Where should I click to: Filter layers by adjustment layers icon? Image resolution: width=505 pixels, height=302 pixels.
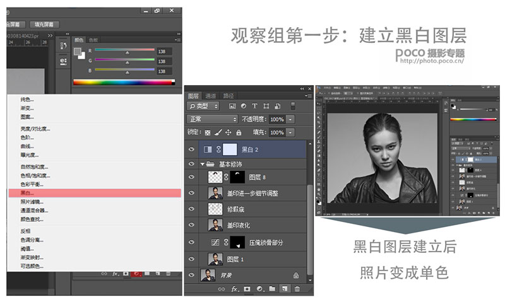(244, 106)
